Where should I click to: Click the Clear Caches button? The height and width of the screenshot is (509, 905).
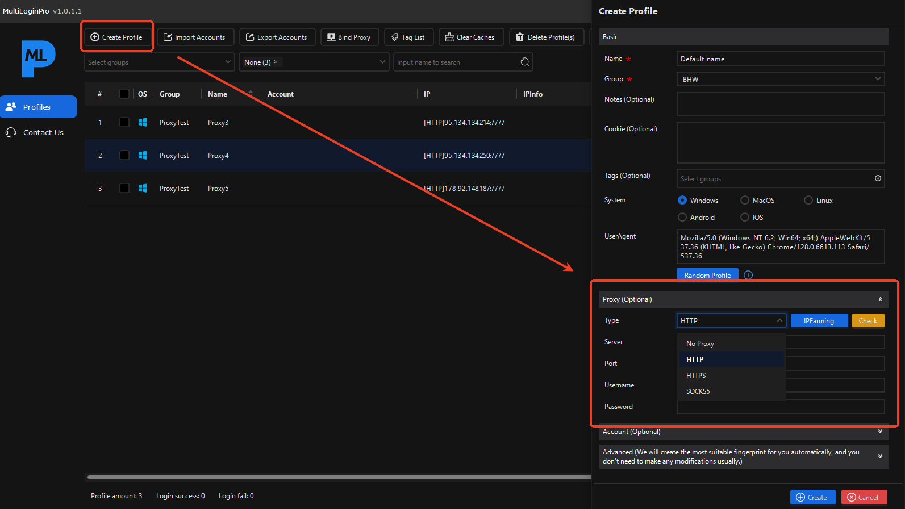[470, 37]
